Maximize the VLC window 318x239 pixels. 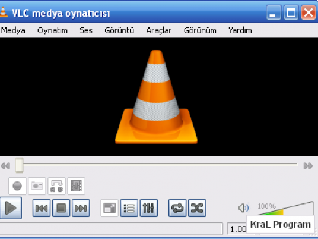point(291,12)
